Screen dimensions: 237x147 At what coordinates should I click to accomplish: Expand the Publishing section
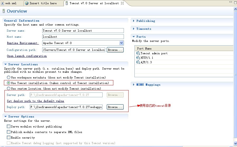(x=134, y=21)
